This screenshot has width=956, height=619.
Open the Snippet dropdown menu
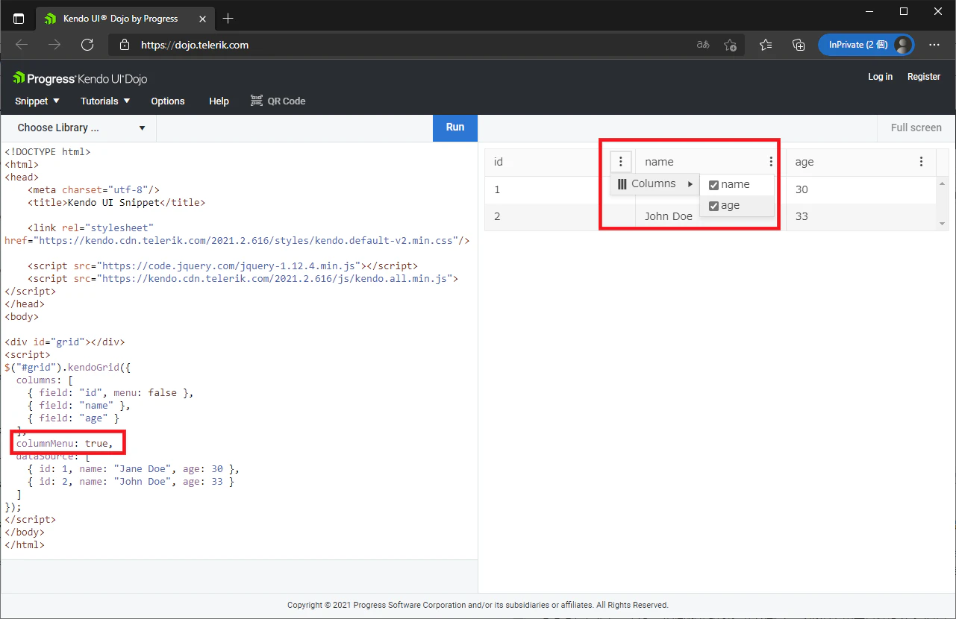click(x=37, y=101)
